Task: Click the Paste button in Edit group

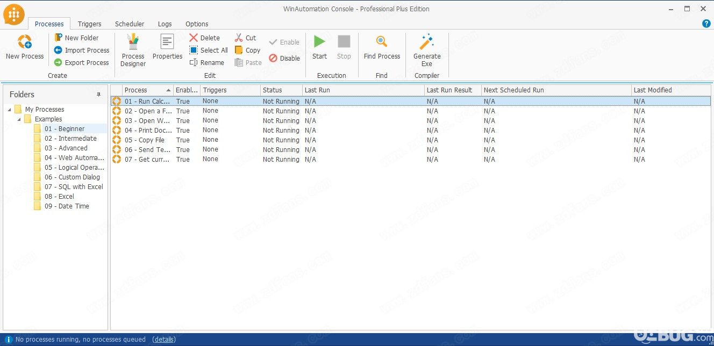Action: [x=248, y=62]
